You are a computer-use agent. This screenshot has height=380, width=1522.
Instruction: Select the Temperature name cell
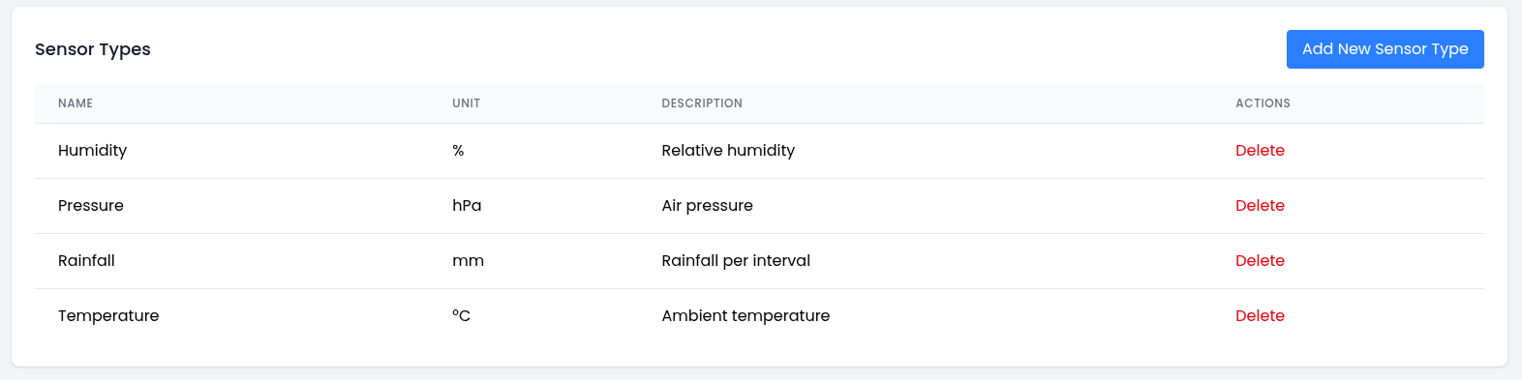(x=108, y=316)
